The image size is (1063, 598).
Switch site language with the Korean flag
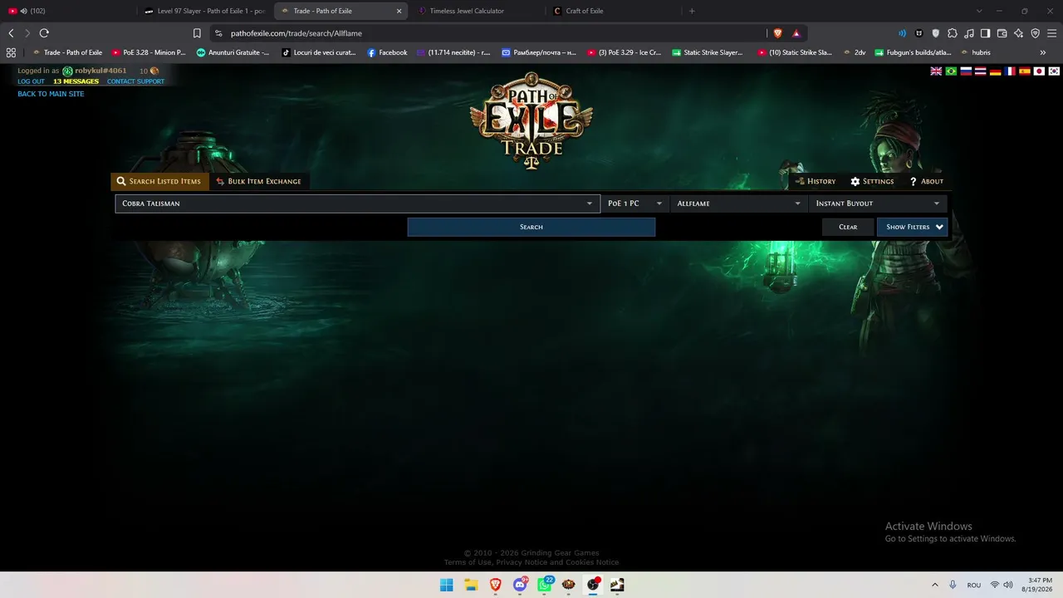[x=1054, y=71]
